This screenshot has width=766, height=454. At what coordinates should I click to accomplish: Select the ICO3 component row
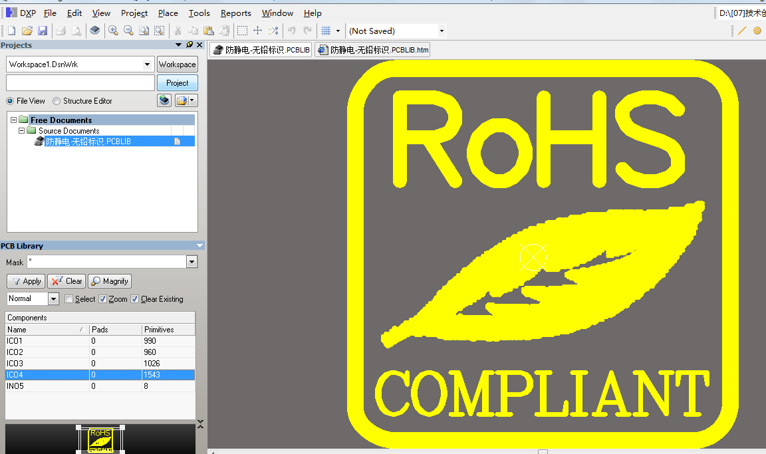(x=100, y=363)
